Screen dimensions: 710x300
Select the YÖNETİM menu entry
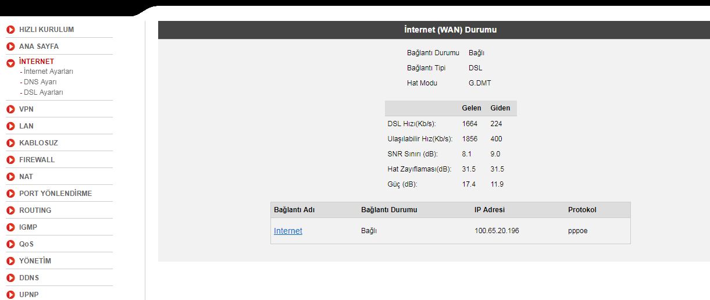tap(35, 261)
